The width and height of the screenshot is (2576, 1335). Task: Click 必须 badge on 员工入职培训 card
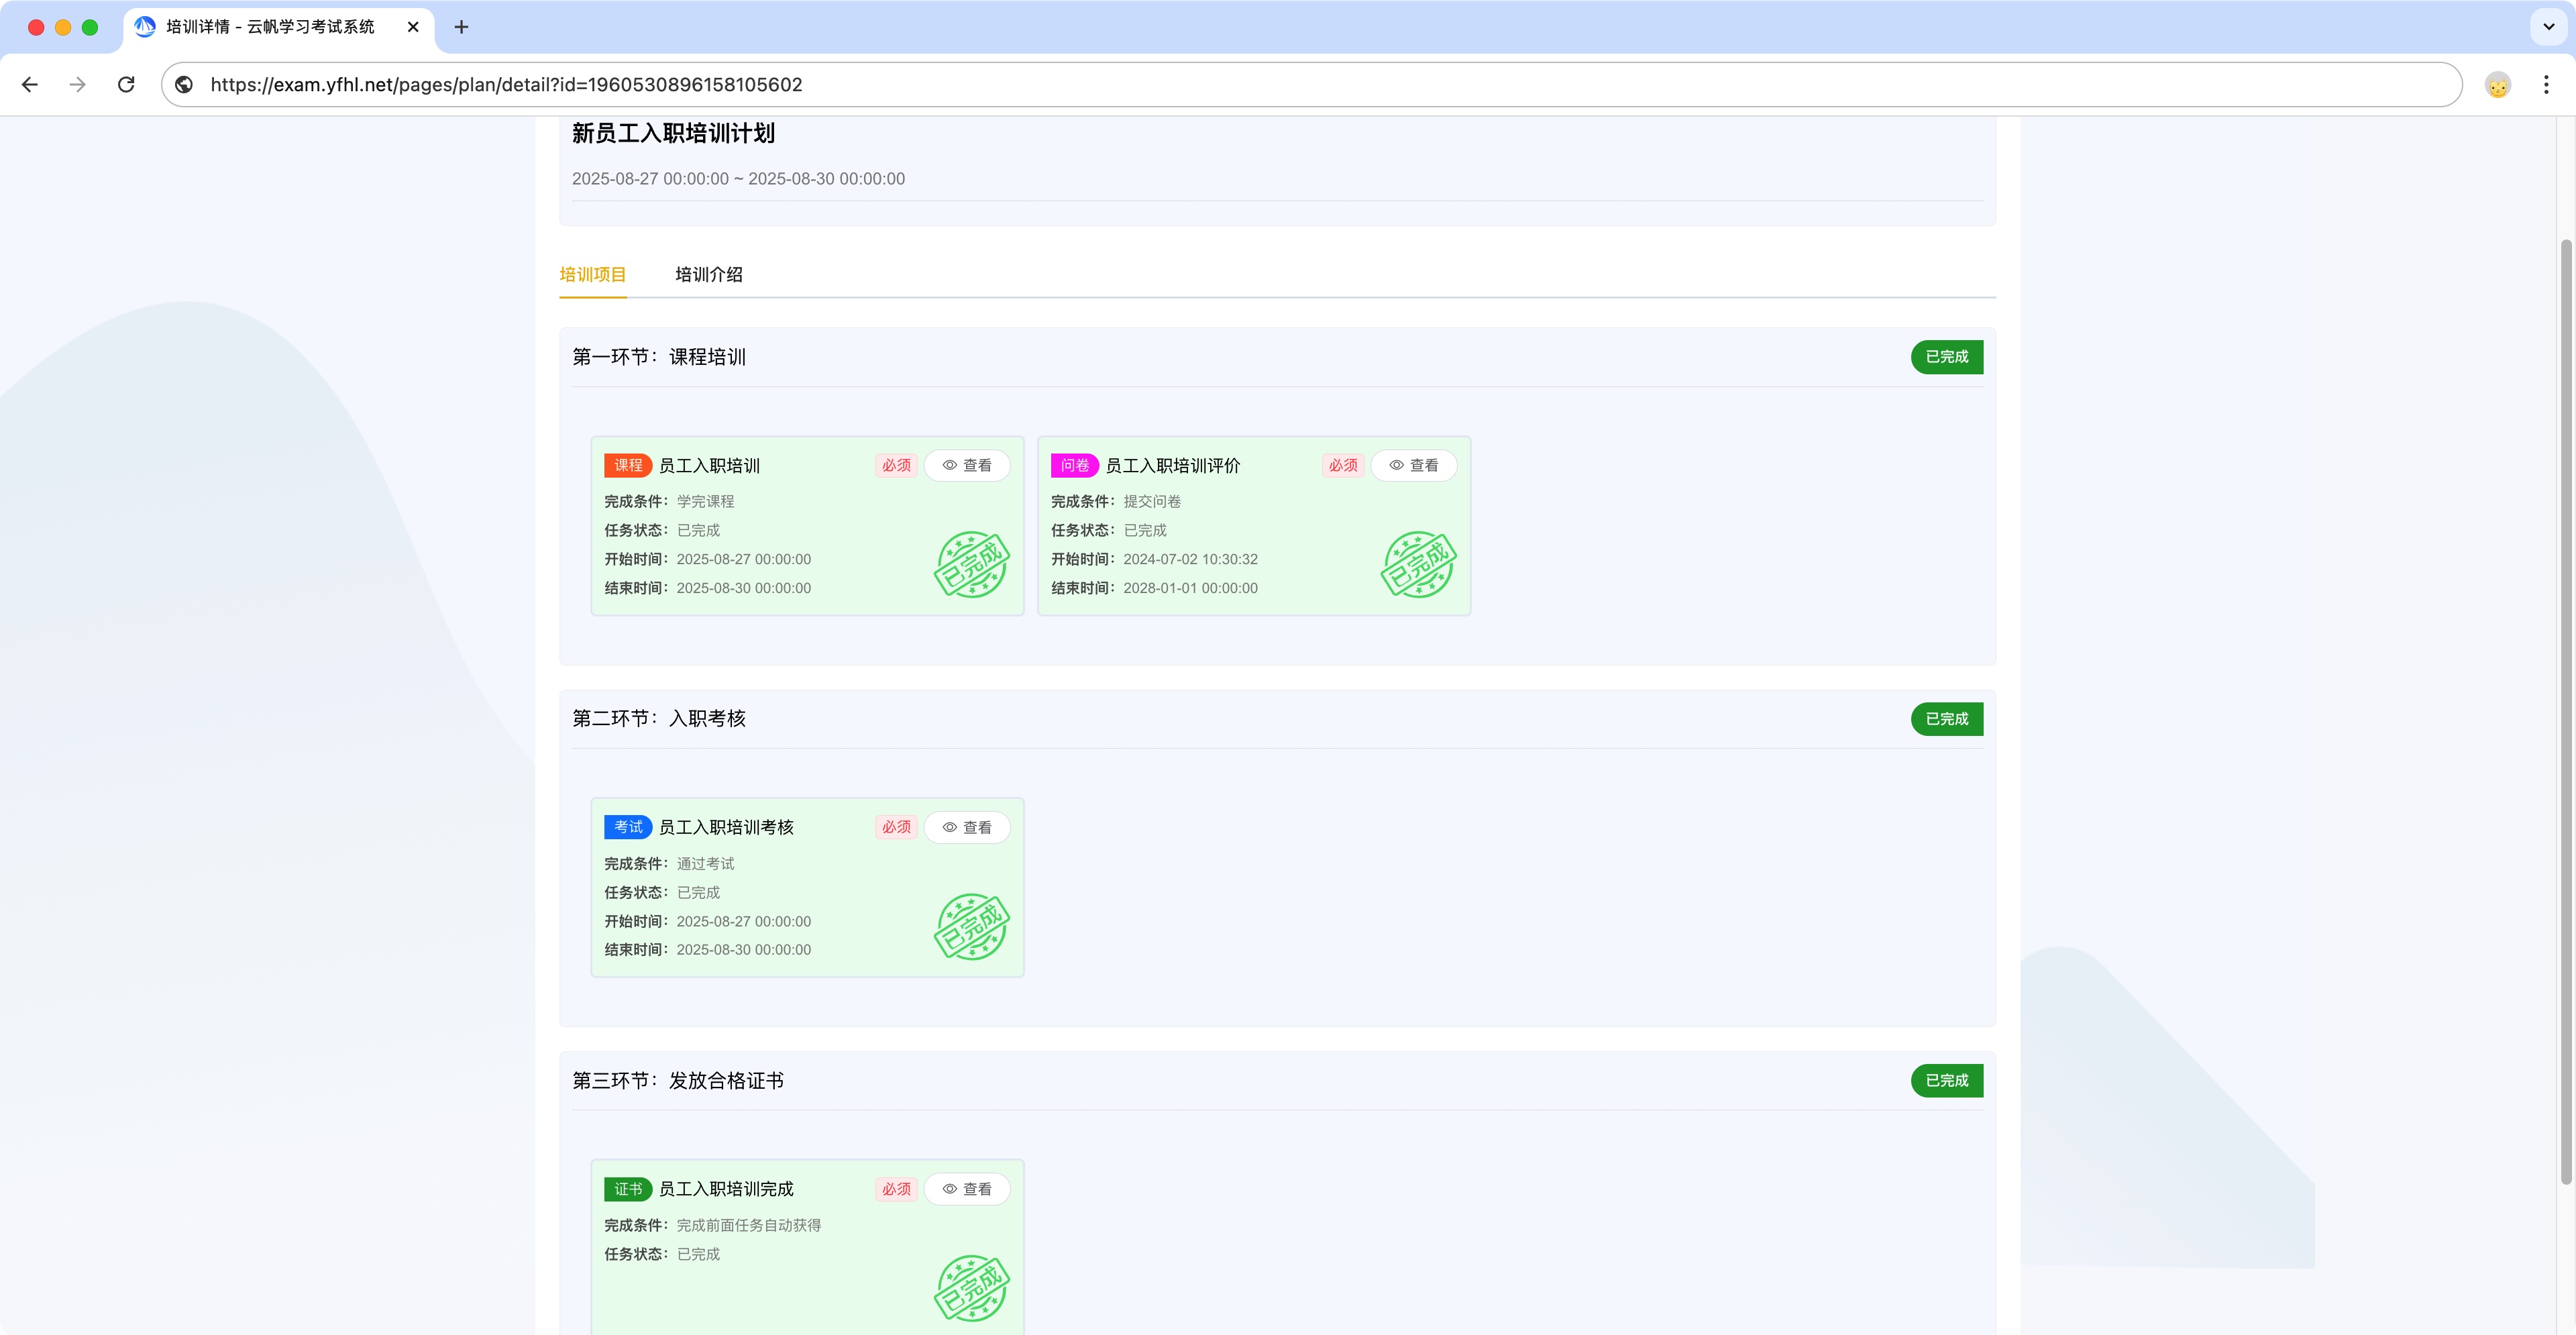coord(896,466)
